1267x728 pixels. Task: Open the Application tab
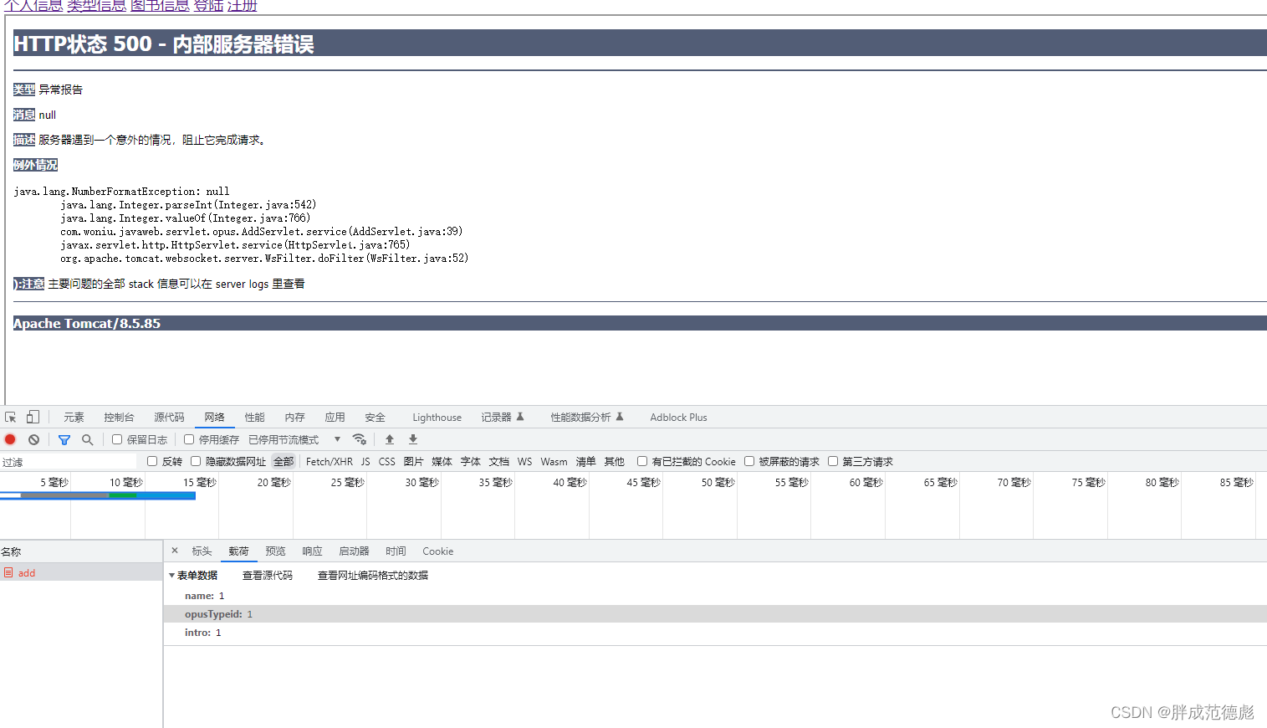(x=335, y=417)
